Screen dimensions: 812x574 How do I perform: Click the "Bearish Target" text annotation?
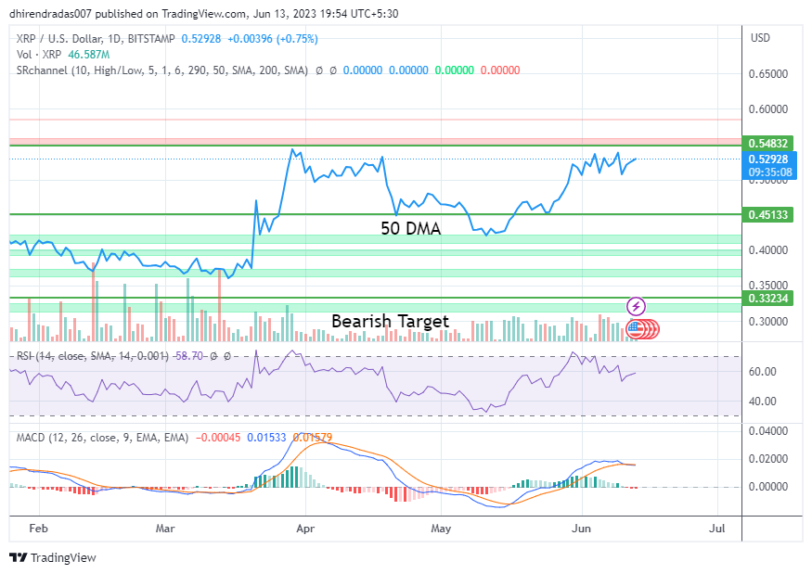(390, 321)
